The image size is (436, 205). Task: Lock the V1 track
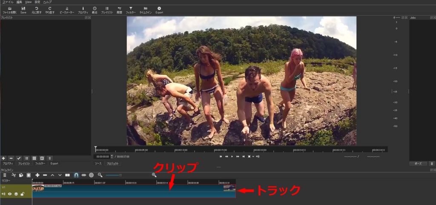point(22,194)
